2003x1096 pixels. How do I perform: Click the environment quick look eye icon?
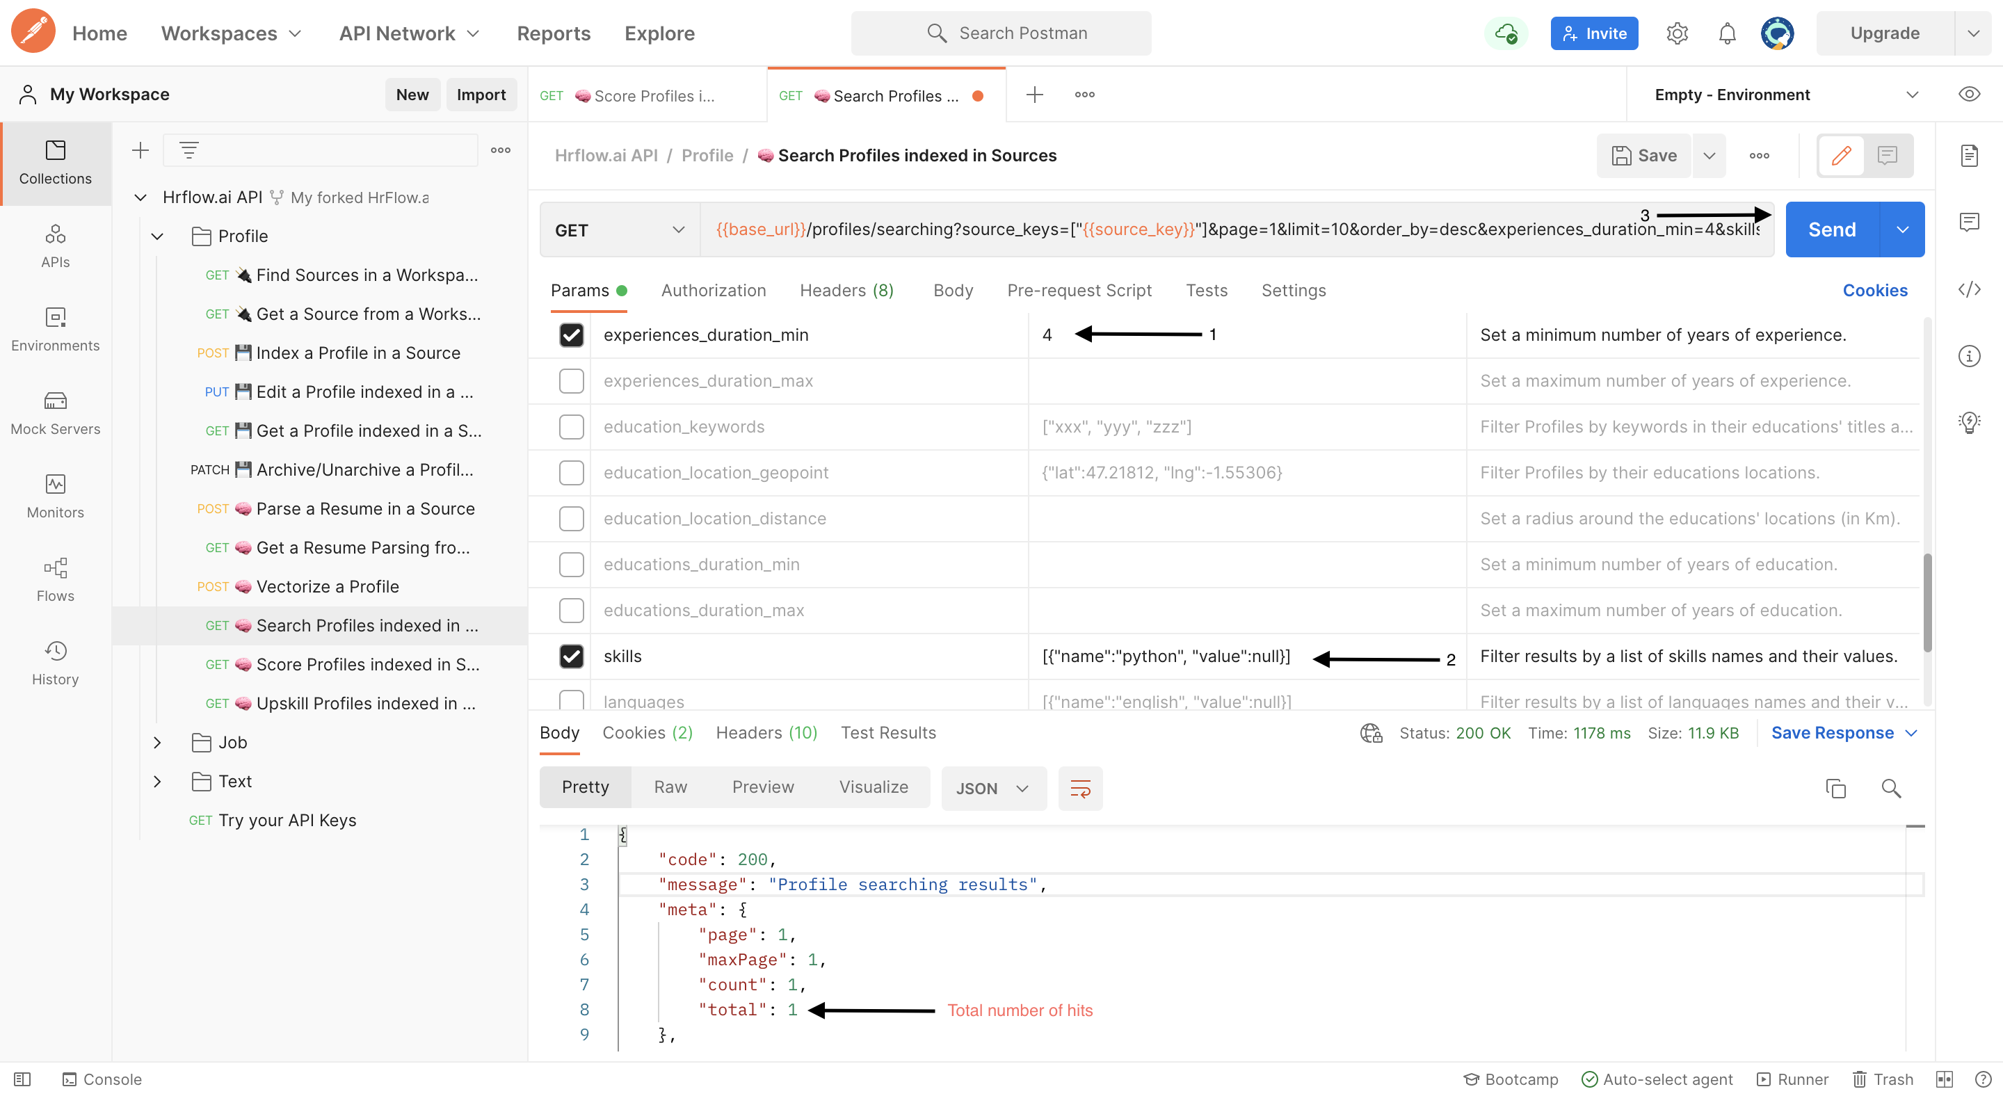click(1968, 95)
